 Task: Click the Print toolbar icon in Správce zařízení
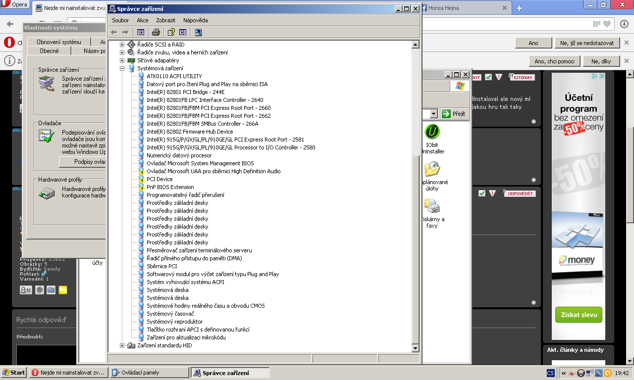tap(156, 32)
